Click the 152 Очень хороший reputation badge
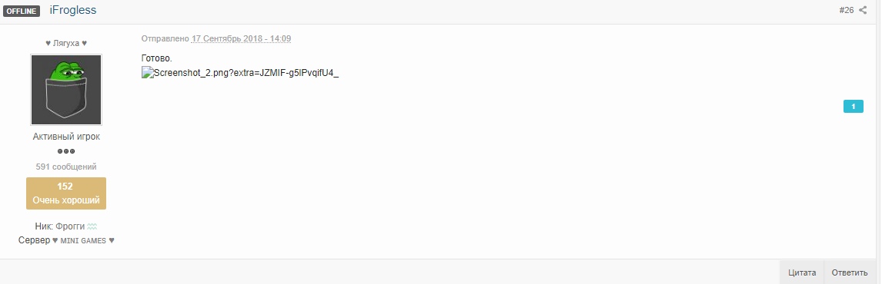This screenshot has height=284, width=882. pyautogui.click(x=66, y=193)
